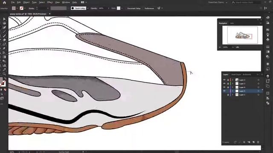This screenshot has height=153, width=273.
Task: Click Document Setup button
Action: (x=134, y=8)
